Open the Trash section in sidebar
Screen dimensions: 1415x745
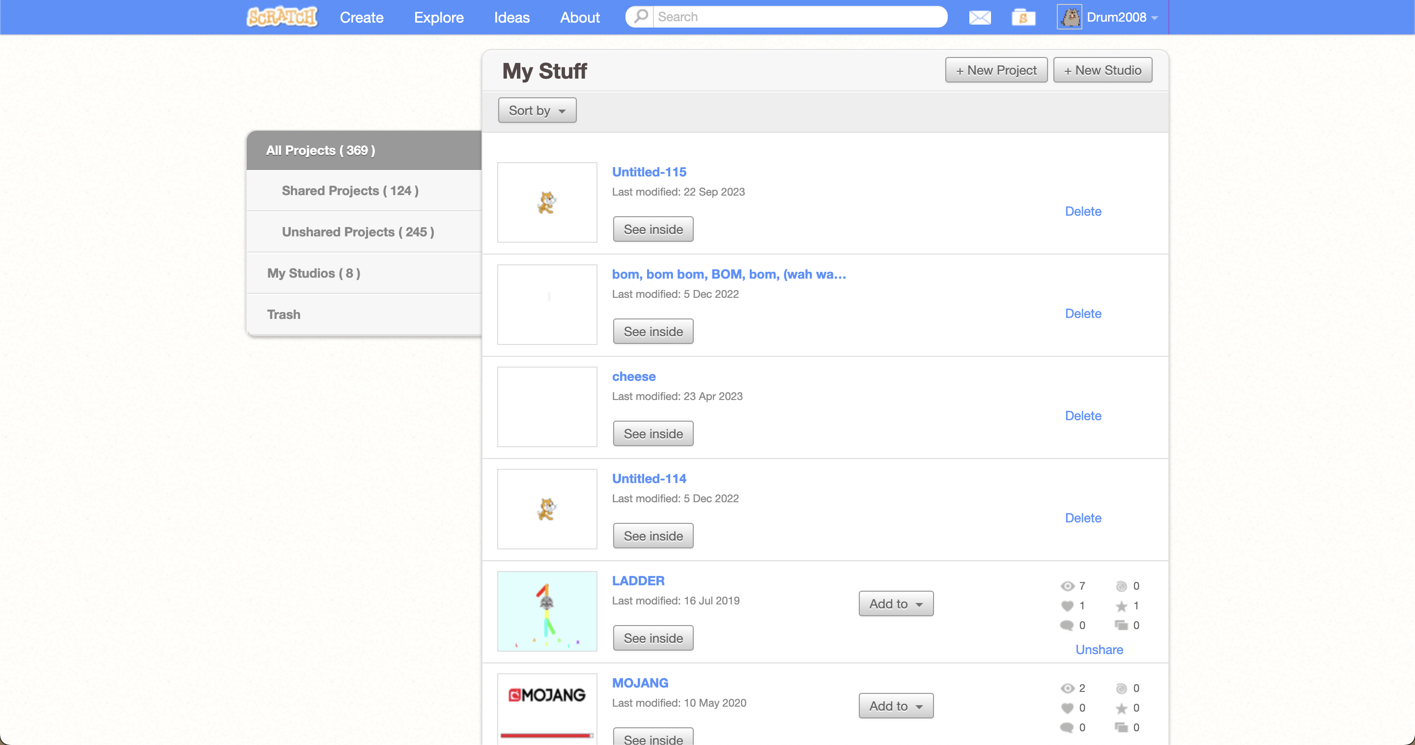[x=283, y=314]
